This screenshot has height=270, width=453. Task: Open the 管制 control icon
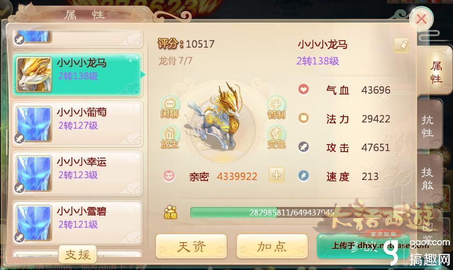(277, 108)
